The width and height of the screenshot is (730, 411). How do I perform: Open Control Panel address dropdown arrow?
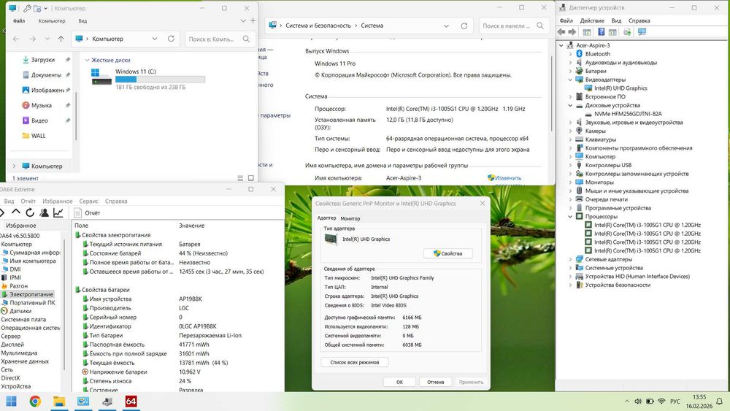tap(446, 26)
